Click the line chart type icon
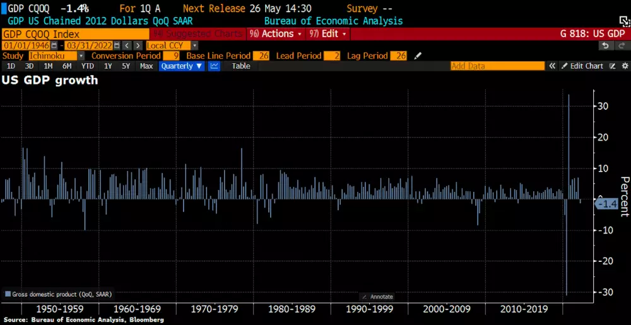The height and width of the screenshot is (325, 631). pos(215,66)
